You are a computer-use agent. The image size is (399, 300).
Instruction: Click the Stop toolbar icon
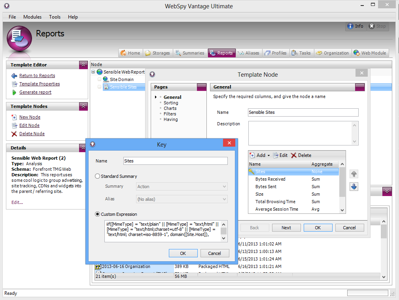coord(372,26)
